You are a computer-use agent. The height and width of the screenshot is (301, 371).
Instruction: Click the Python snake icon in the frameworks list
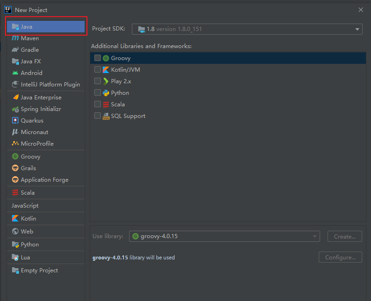[x=106, y=93]
